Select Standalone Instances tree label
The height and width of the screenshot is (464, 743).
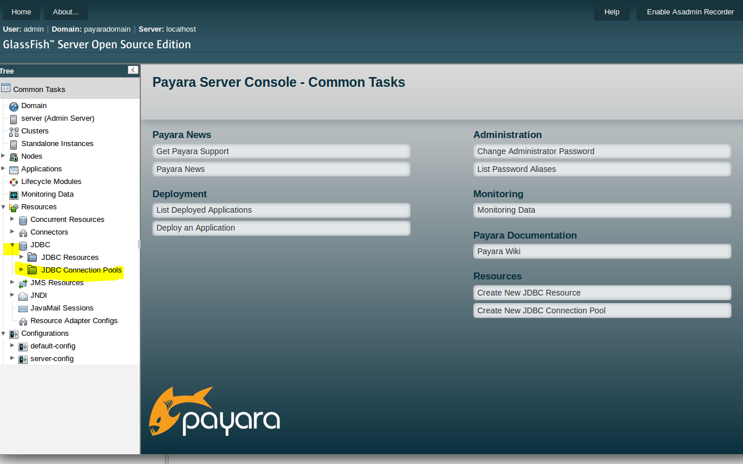click(x=58, y=144)
